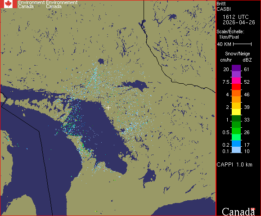
Task: Select the light blue 10 dBZ swatch
Action: coord(236,150)
